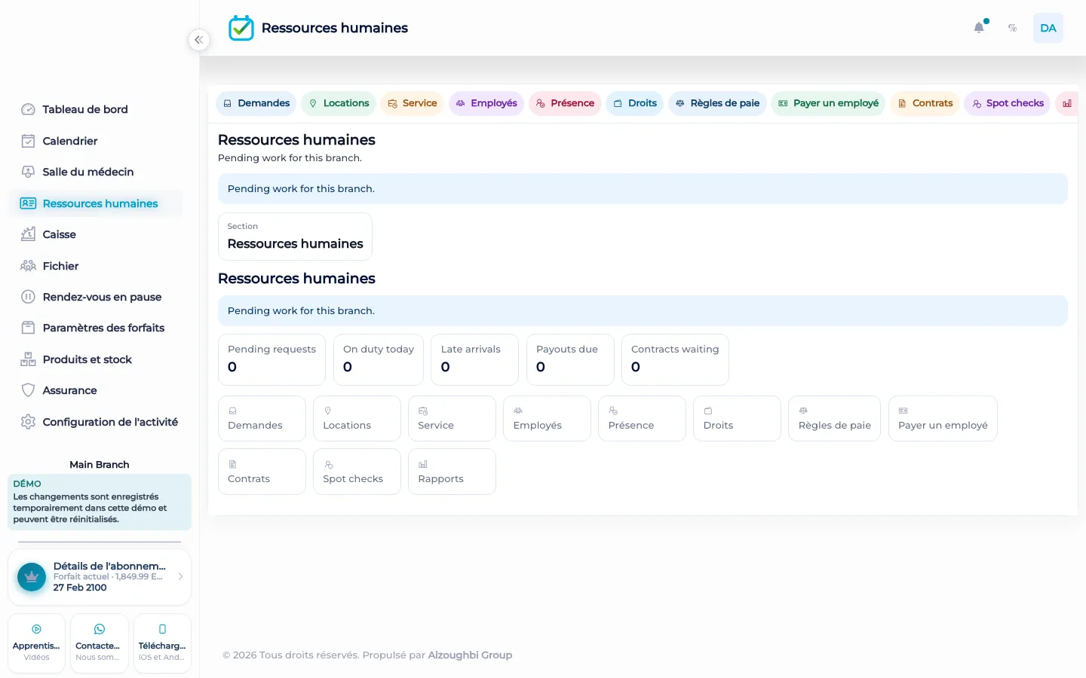1086x678 pixels.
Task: Click the Pending requests stat card
Action: 271,359
